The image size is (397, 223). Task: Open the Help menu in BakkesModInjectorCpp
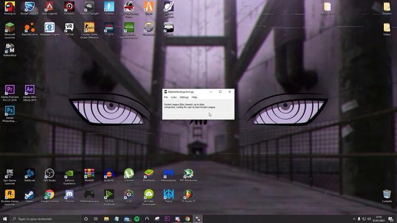194,97
